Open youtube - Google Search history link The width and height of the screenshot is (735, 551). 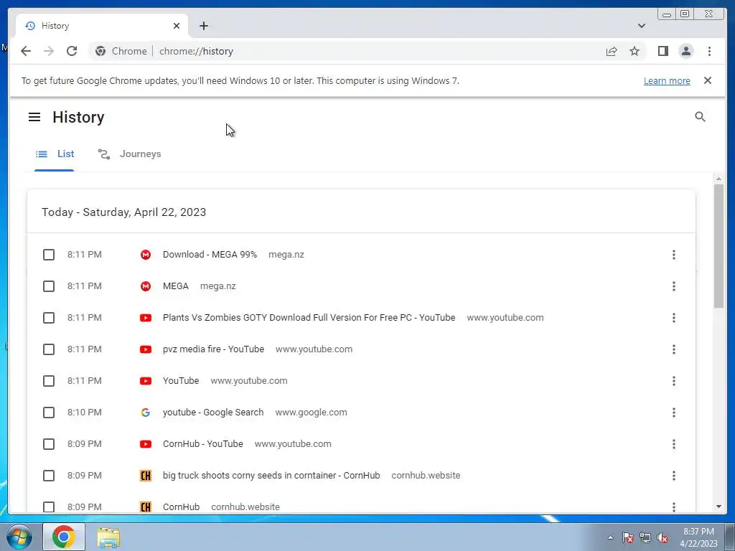[213, 413]
